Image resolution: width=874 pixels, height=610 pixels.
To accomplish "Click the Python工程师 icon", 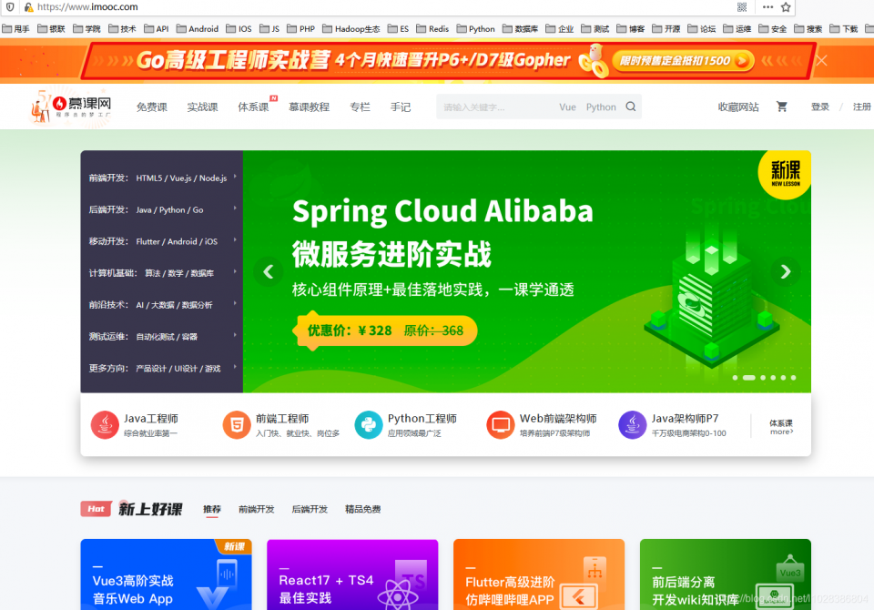I will (369, 425).
